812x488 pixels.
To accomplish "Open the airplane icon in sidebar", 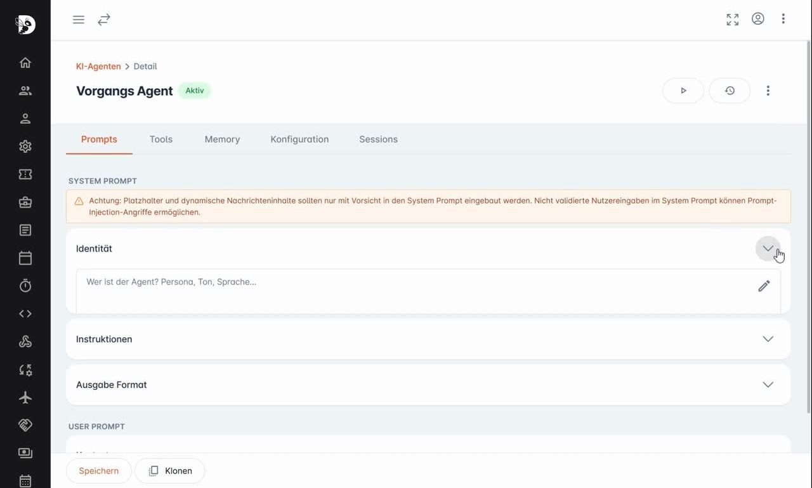I will click(x=25, y=397).
